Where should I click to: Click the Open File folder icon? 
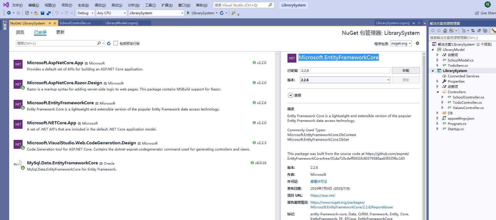(x=36, y=13)
